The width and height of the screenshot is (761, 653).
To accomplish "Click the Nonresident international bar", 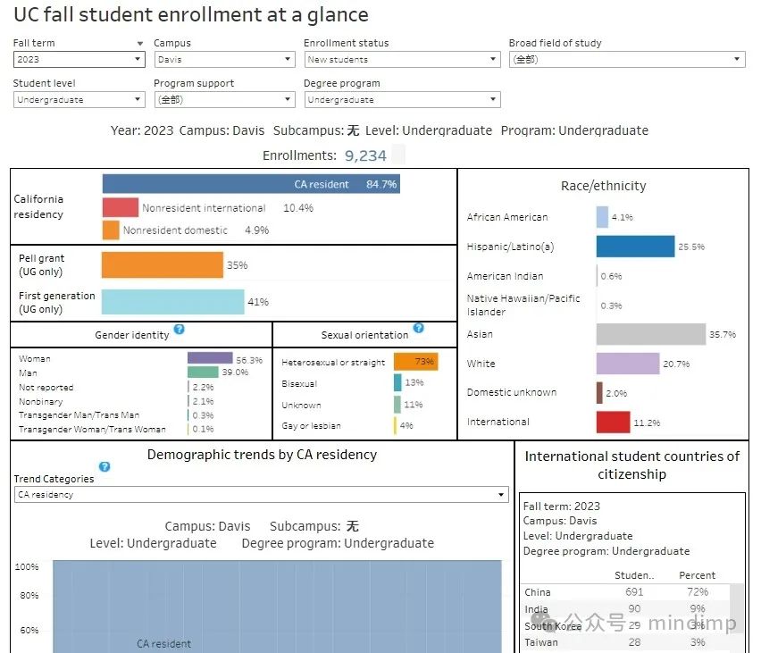I will tap(119, 207).
